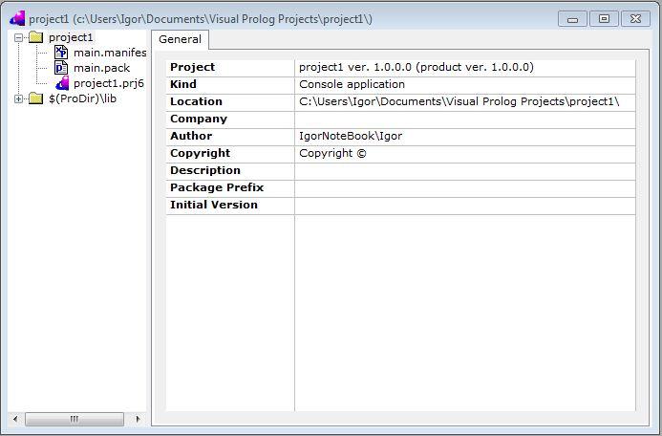Click the tree scrollbar left arrow
The width and height of the screenshot is (662, 436).
coord(15,419)
